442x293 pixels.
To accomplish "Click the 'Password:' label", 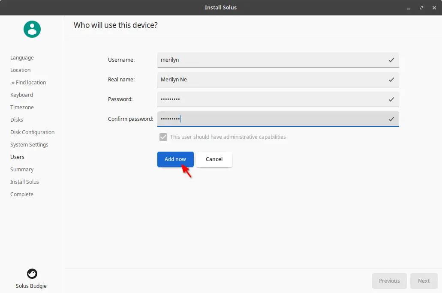I will (120, 99).
